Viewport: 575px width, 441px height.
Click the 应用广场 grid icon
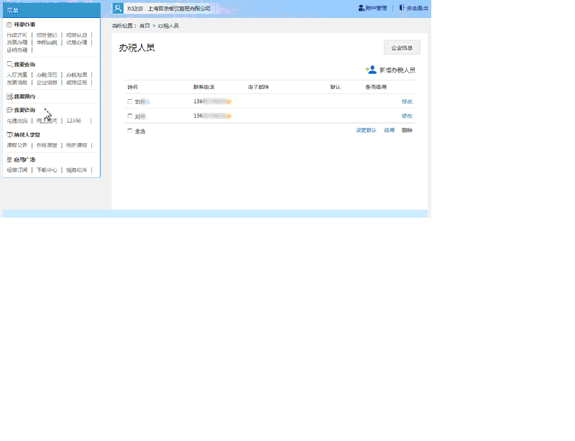pyautogui.click(x=9, y=159)
